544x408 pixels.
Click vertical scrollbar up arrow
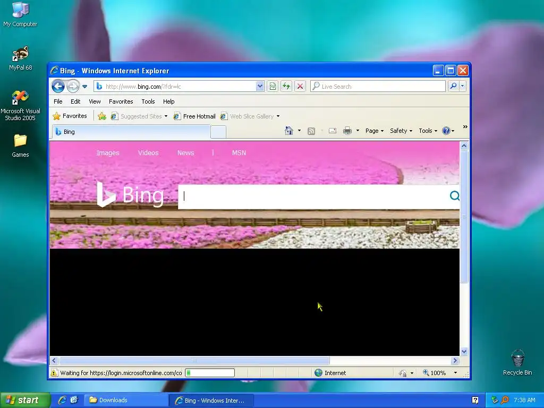[464, 146]
